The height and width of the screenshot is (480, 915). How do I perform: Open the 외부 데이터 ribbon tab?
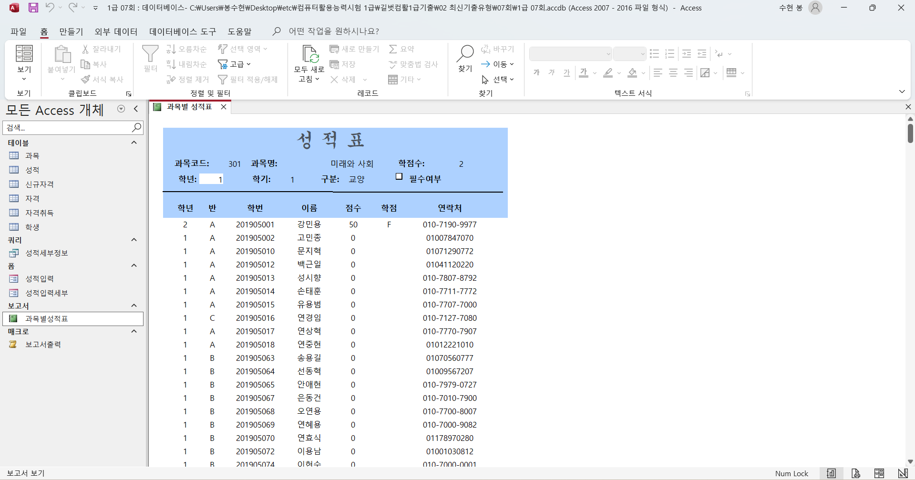(116, 31)
